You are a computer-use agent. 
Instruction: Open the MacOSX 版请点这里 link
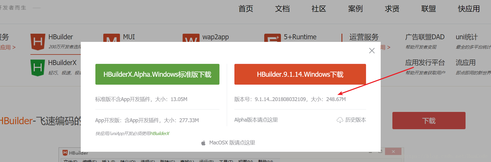232,143
